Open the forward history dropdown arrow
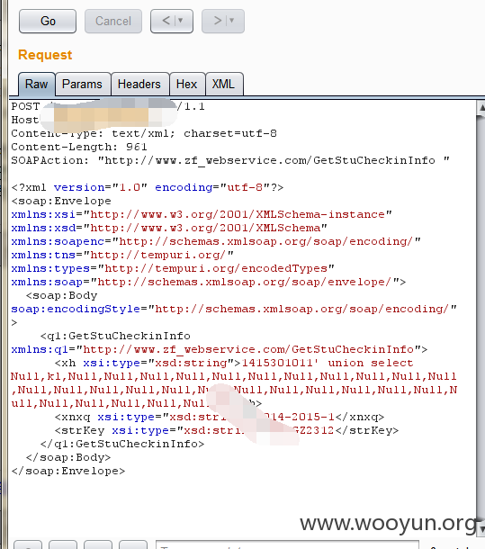Viewport: 485px width, 549px height. (232, 21)
